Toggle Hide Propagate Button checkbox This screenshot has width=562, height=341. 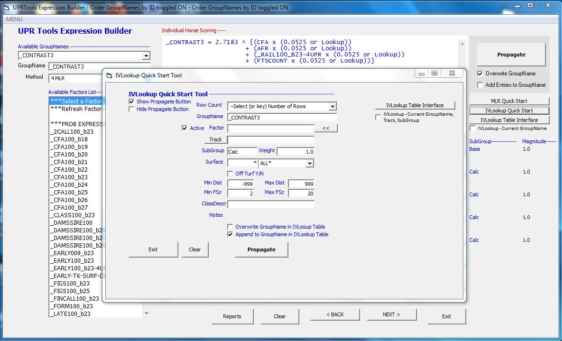click(131, 110)
